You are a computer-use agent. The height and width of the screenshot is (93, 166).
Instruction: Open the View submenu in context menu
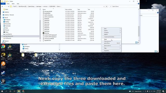tap(111, 29)
